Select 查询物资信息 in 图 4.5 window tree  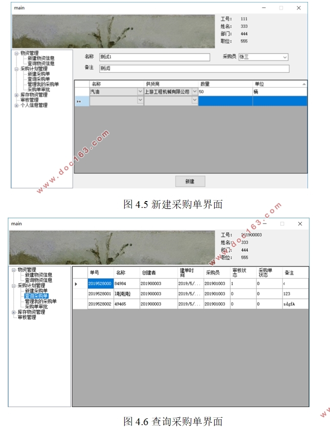pyautogui.click(x=41, y=64)
